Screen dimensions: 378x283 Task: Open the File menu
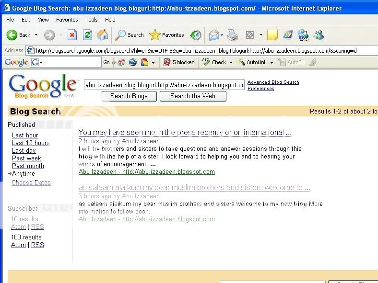click(10, 20)
